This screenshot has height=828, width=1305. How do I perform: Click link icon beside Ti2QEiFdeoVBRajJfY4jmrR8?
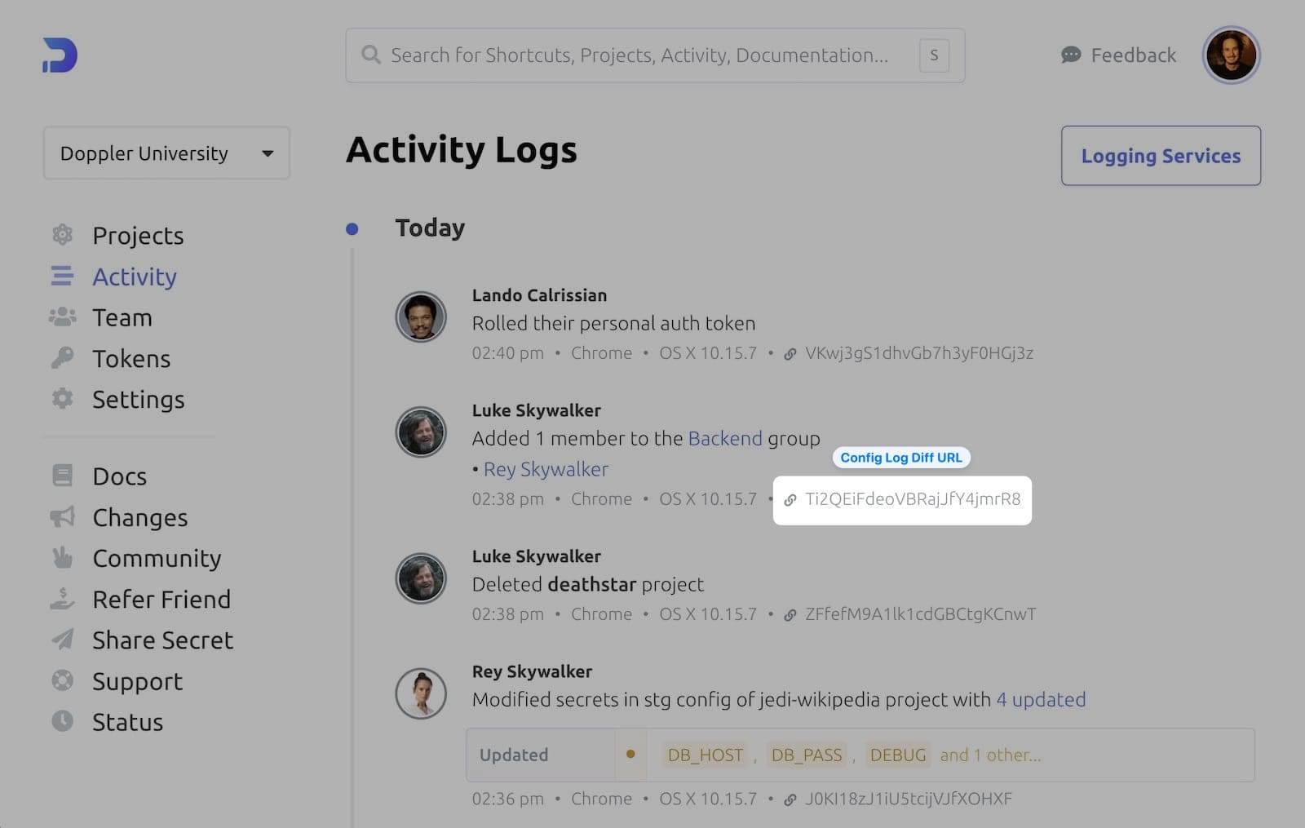click(790, 500)
